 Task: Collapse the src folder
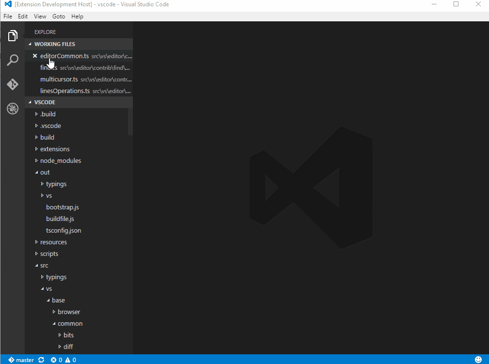[36, 265]
